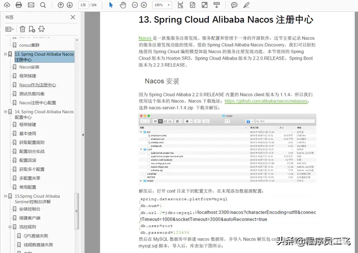Open the 多配置共享 bookmark
358x253 pixels.
(x=30, y=178)
